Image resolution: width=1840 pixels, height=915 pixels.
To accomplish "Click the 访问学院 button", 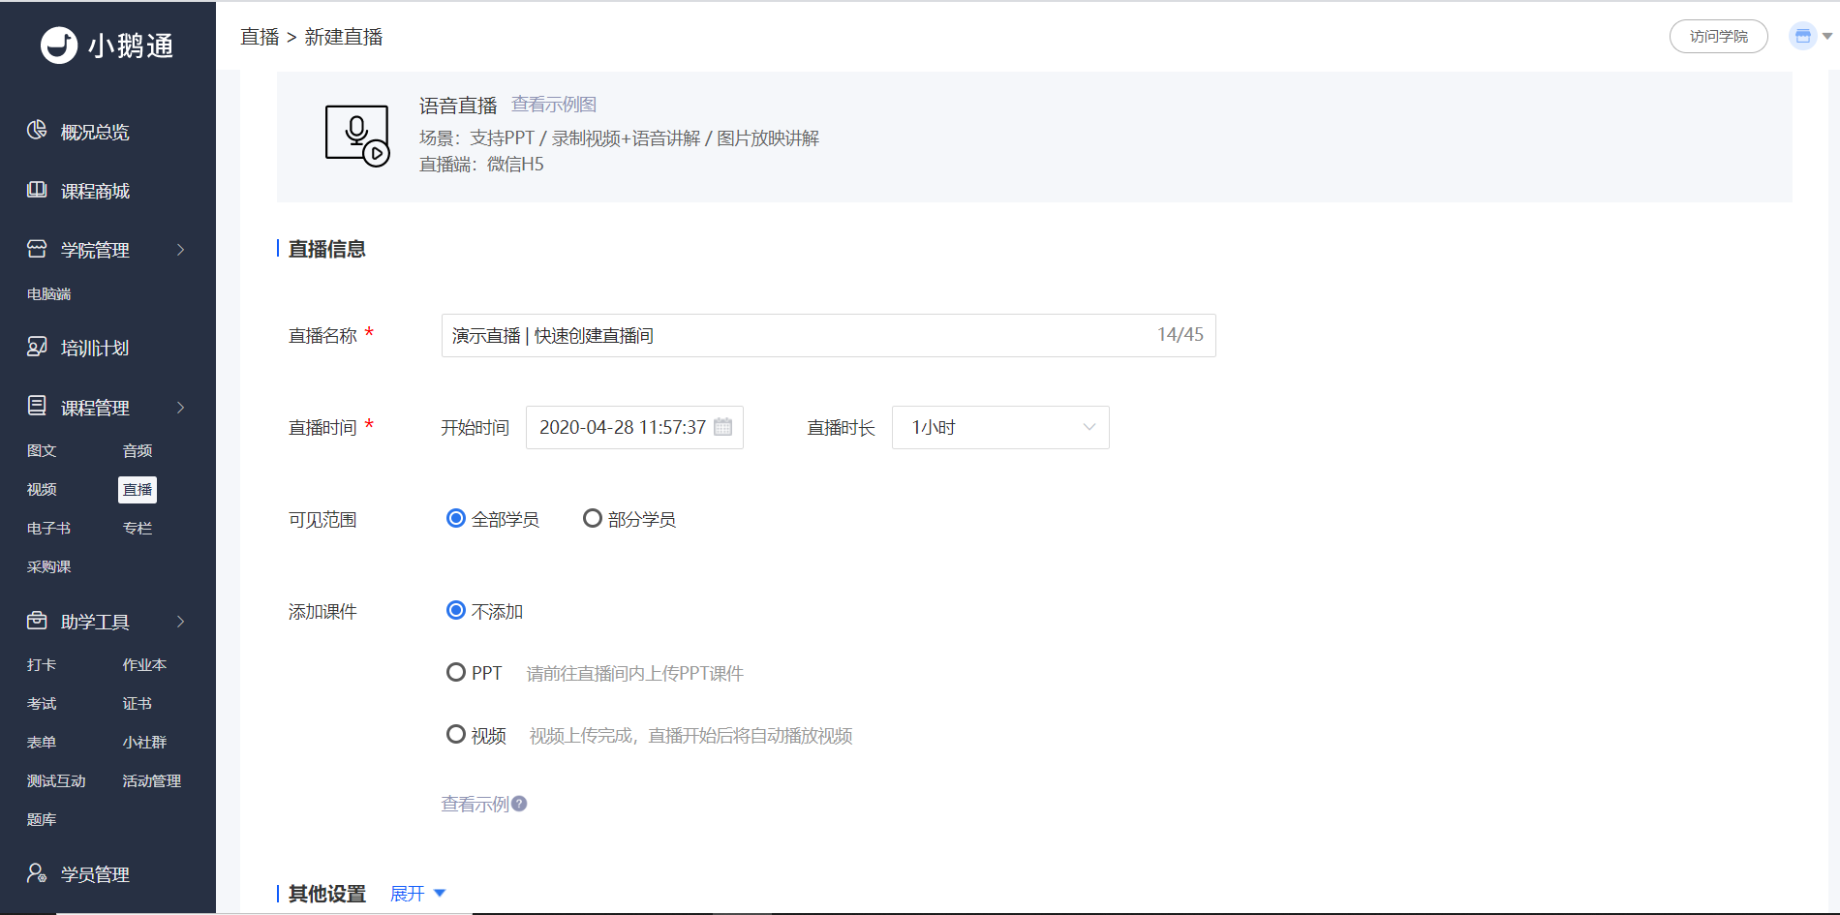I will 1719,37.
